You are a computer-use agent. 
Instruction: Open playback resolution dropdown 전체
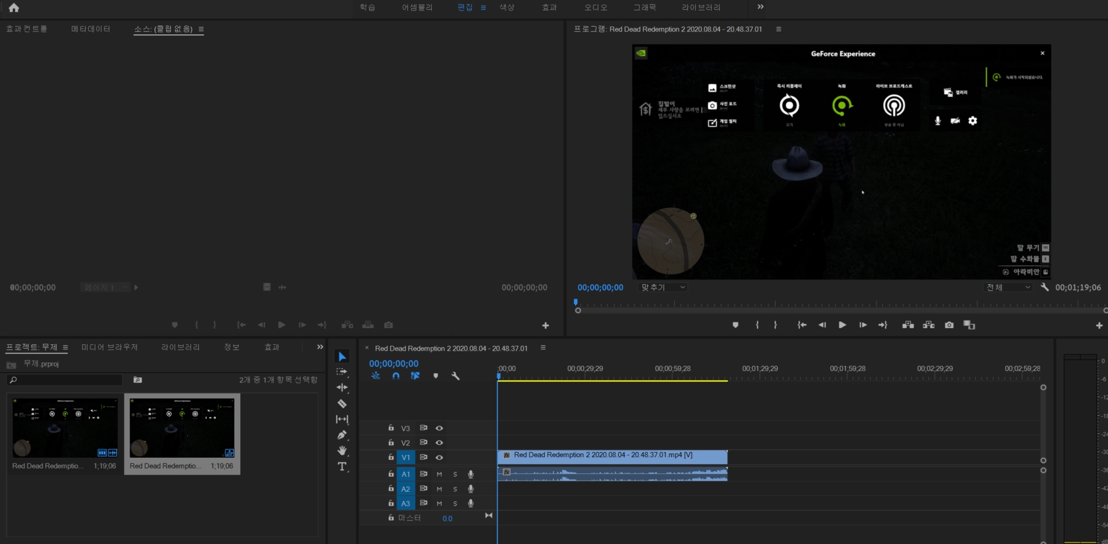pyautogui.click(x=1007, y=287)
